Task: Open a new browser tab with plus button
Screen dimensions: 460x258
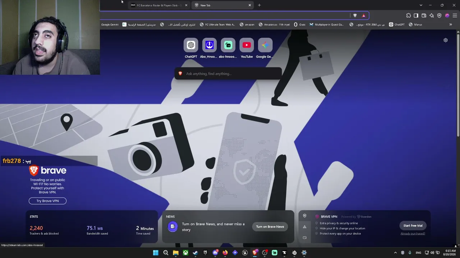Action: [x=259, y=5]
